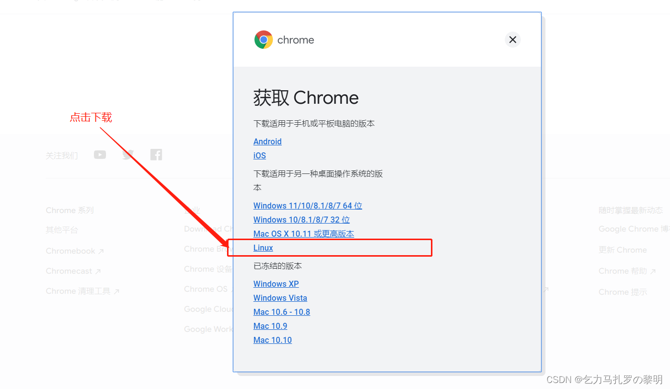670x389 pixels.
Task: Open the Mac 10.10 link
Action: pos(273,340)
